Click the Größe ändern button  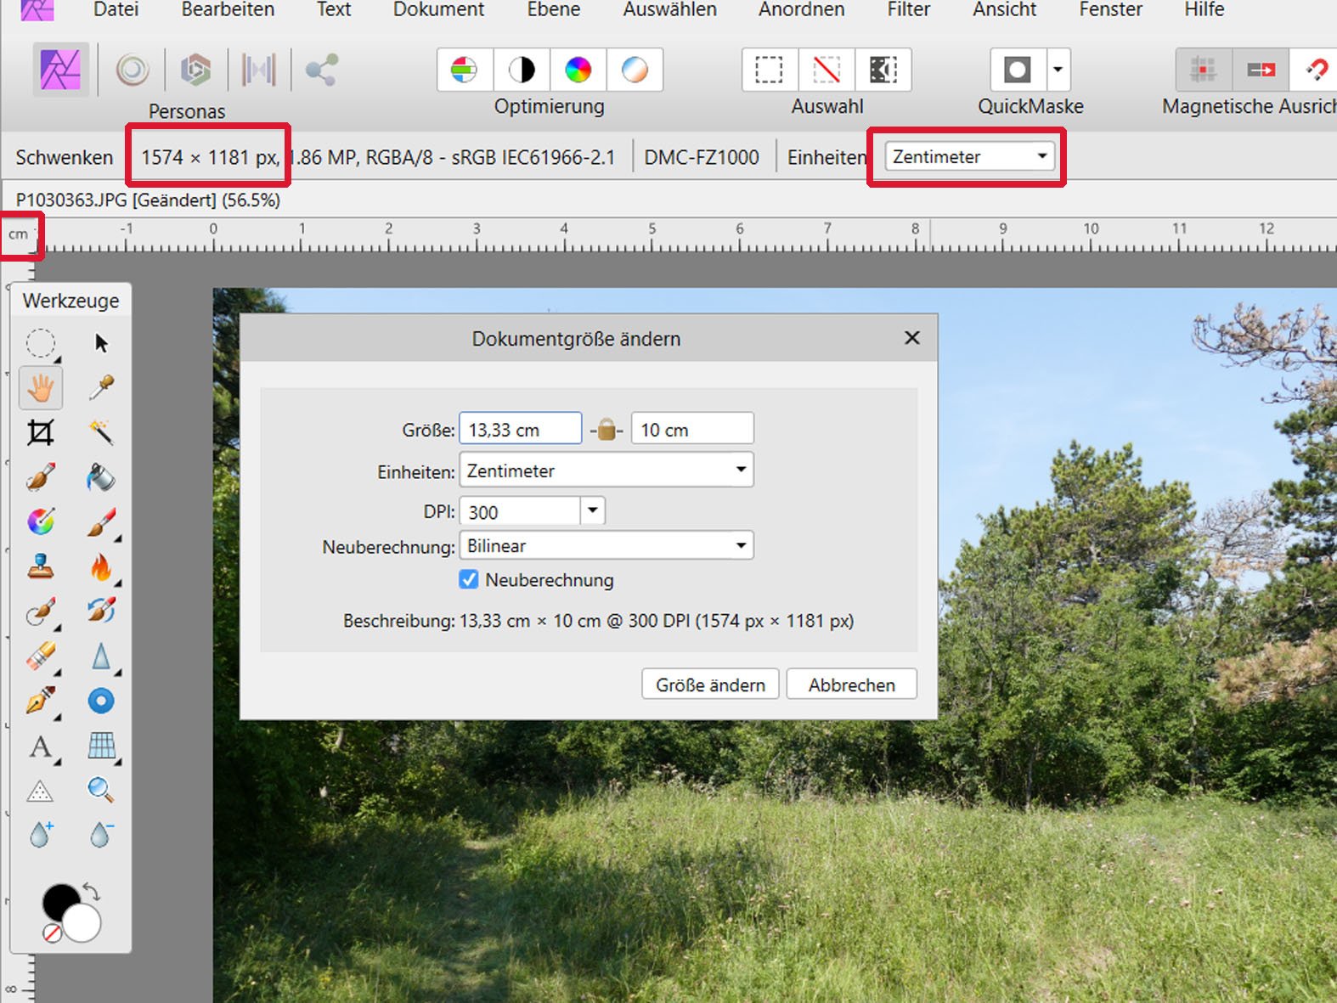[710, 685]
